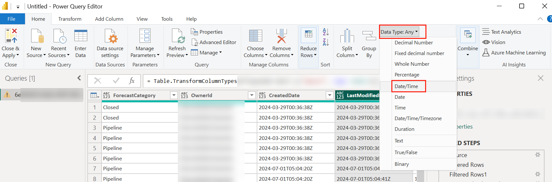Click the Choose Columns icon
The width and height of the screenshot is (552, 182).
point(255,36)
